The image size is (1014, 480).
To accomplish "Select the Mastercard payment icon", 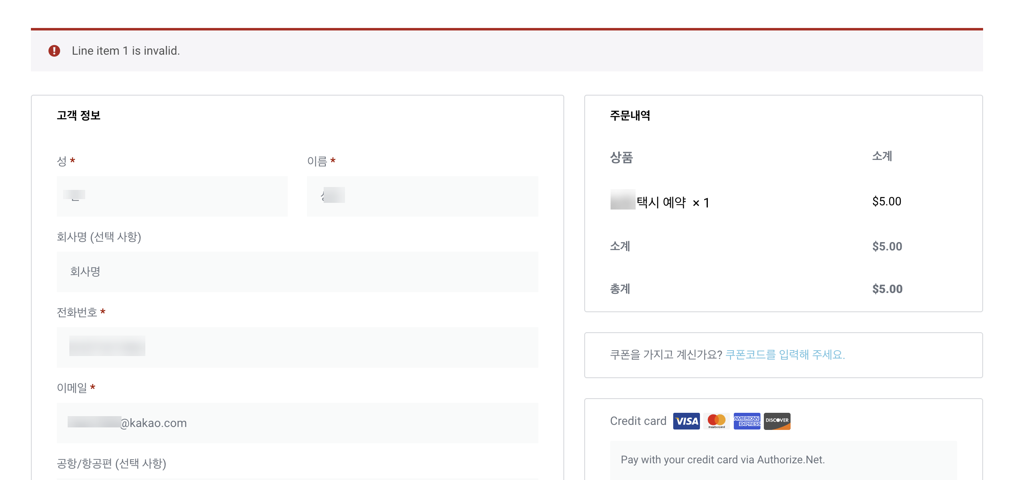I will (x=716, y=421).
